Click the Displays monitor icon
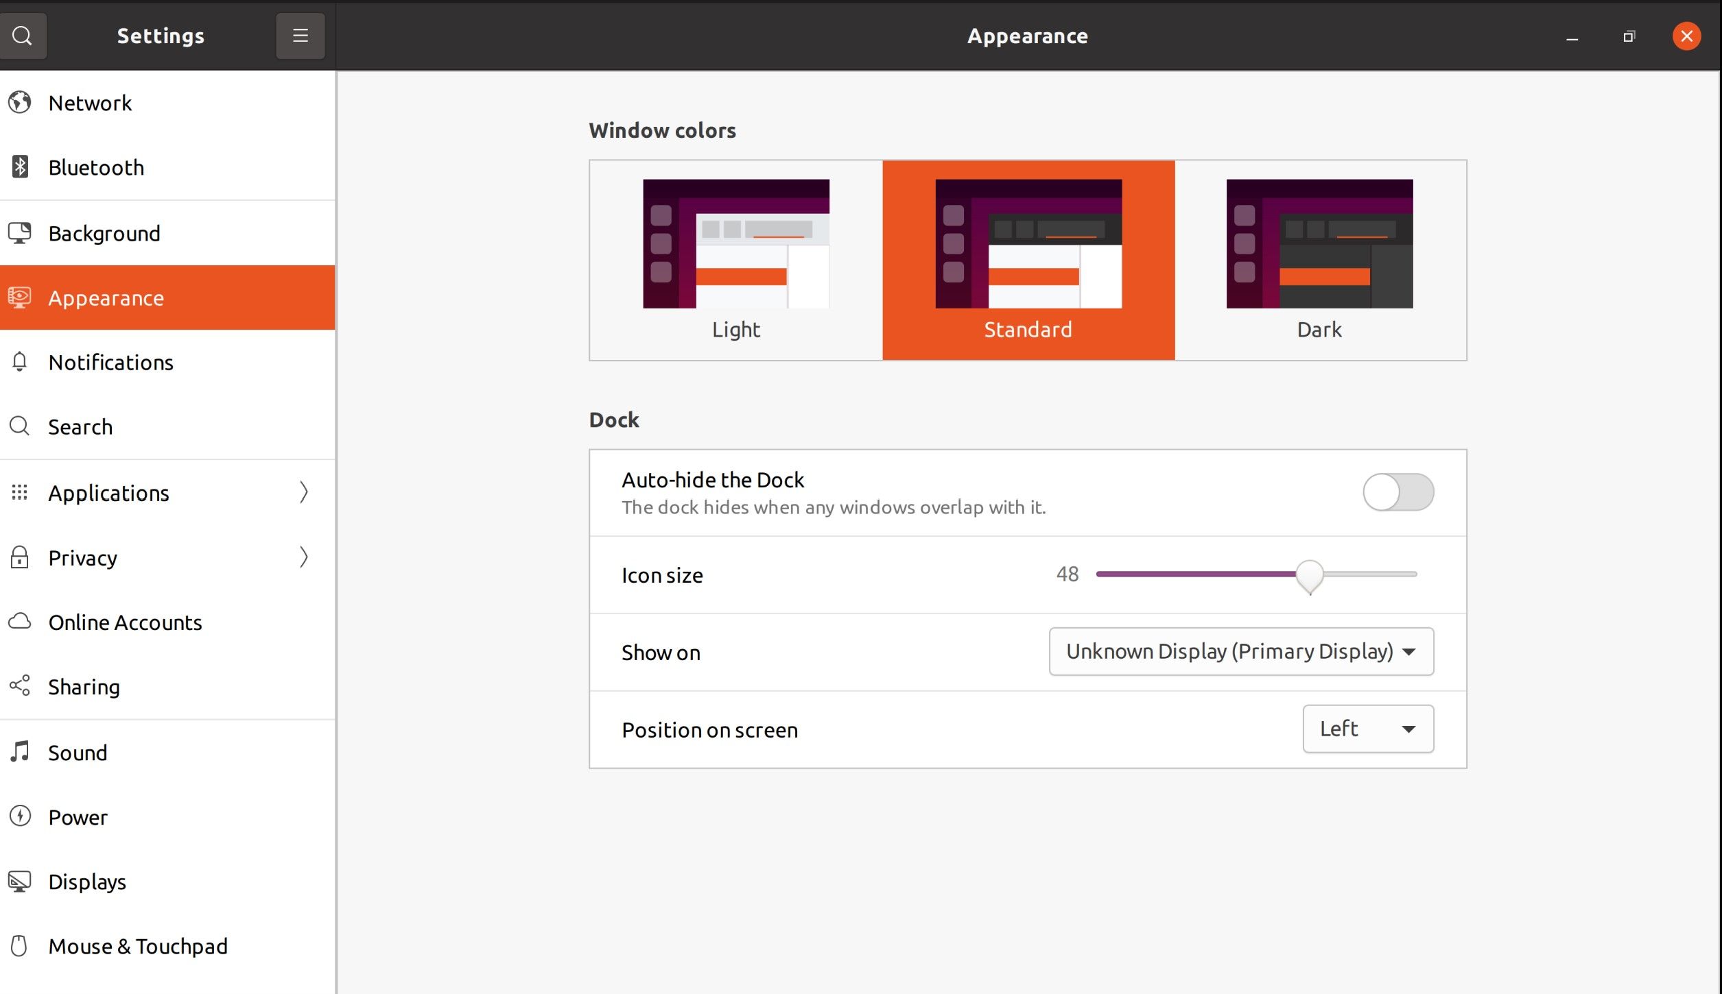 tap(20, 881)
